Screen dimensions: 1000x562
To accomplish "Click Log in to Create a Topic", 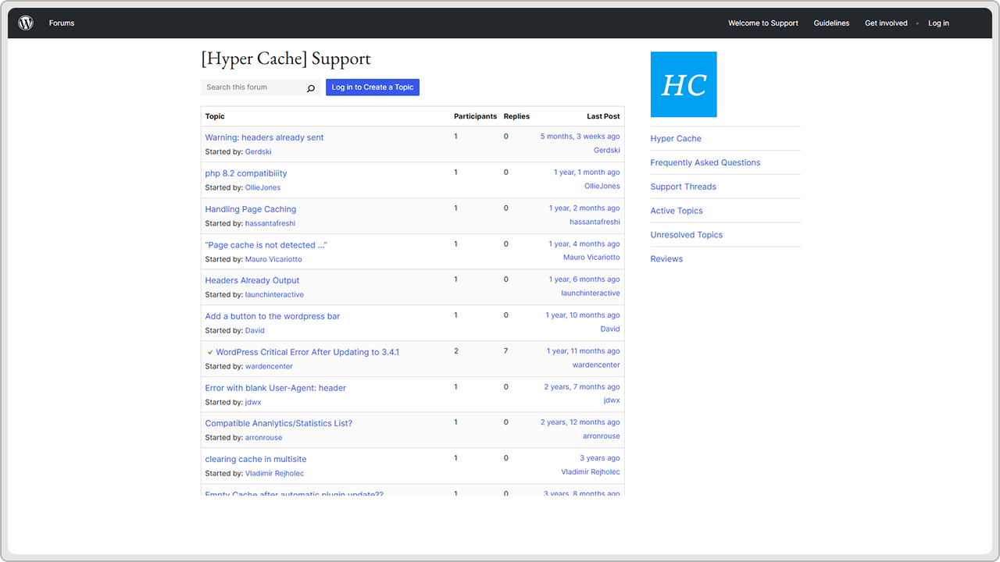I will pos(373,87).
